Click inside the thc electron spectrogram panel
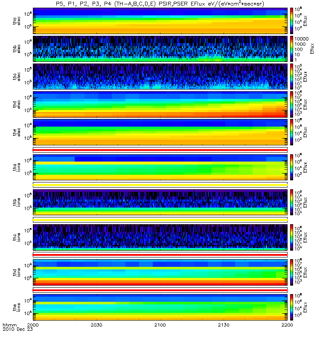320x341 pixels. click(160, 77)
